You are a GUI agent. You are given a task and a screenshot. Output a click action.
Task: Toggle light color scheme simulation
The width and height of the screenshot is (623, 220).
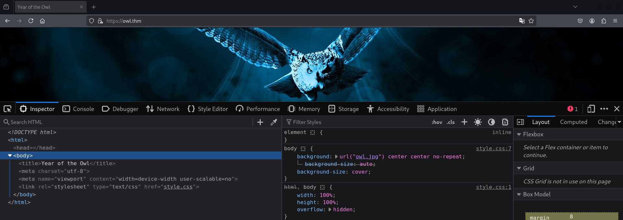[478, 122]
